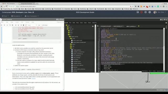Click the IDE top-right gear preferences icon
168x94 pixels.
click(x=166, y=23)
